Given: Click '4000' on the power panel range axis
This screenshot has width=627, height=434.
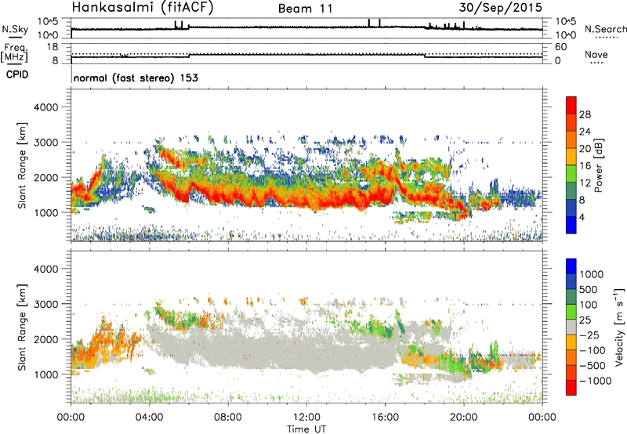Looking at the screenshot, I should point(46,107).
